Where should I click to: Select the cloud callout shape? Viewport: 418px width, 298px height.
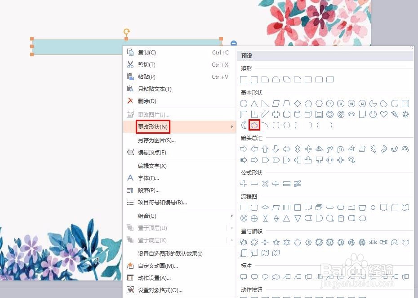click(x=276, y=277)
